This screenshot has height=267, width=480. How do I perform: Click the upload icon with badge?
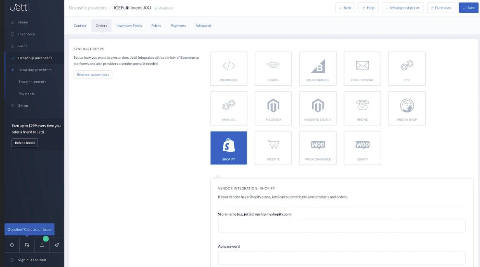click(42, 245)
